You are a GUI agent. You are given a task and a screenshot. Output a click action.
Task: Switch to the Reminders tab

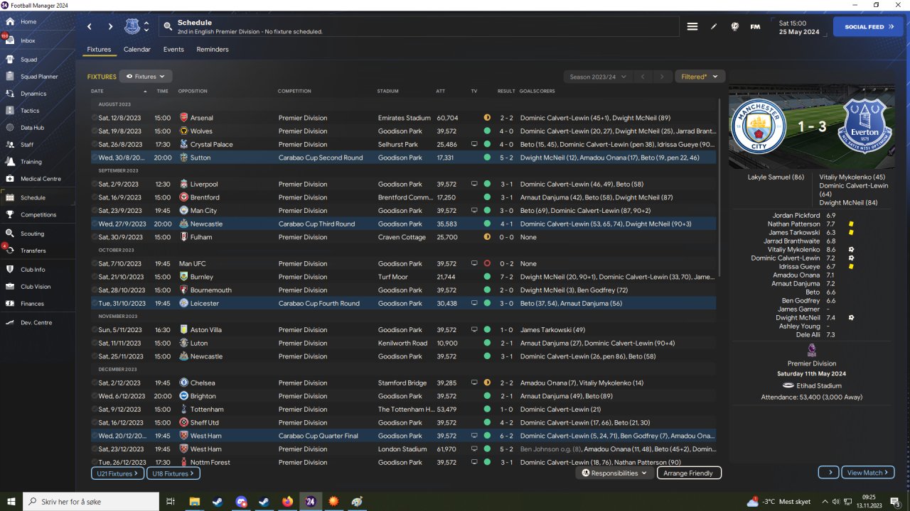pyautogui.click(x=213, y=50)
